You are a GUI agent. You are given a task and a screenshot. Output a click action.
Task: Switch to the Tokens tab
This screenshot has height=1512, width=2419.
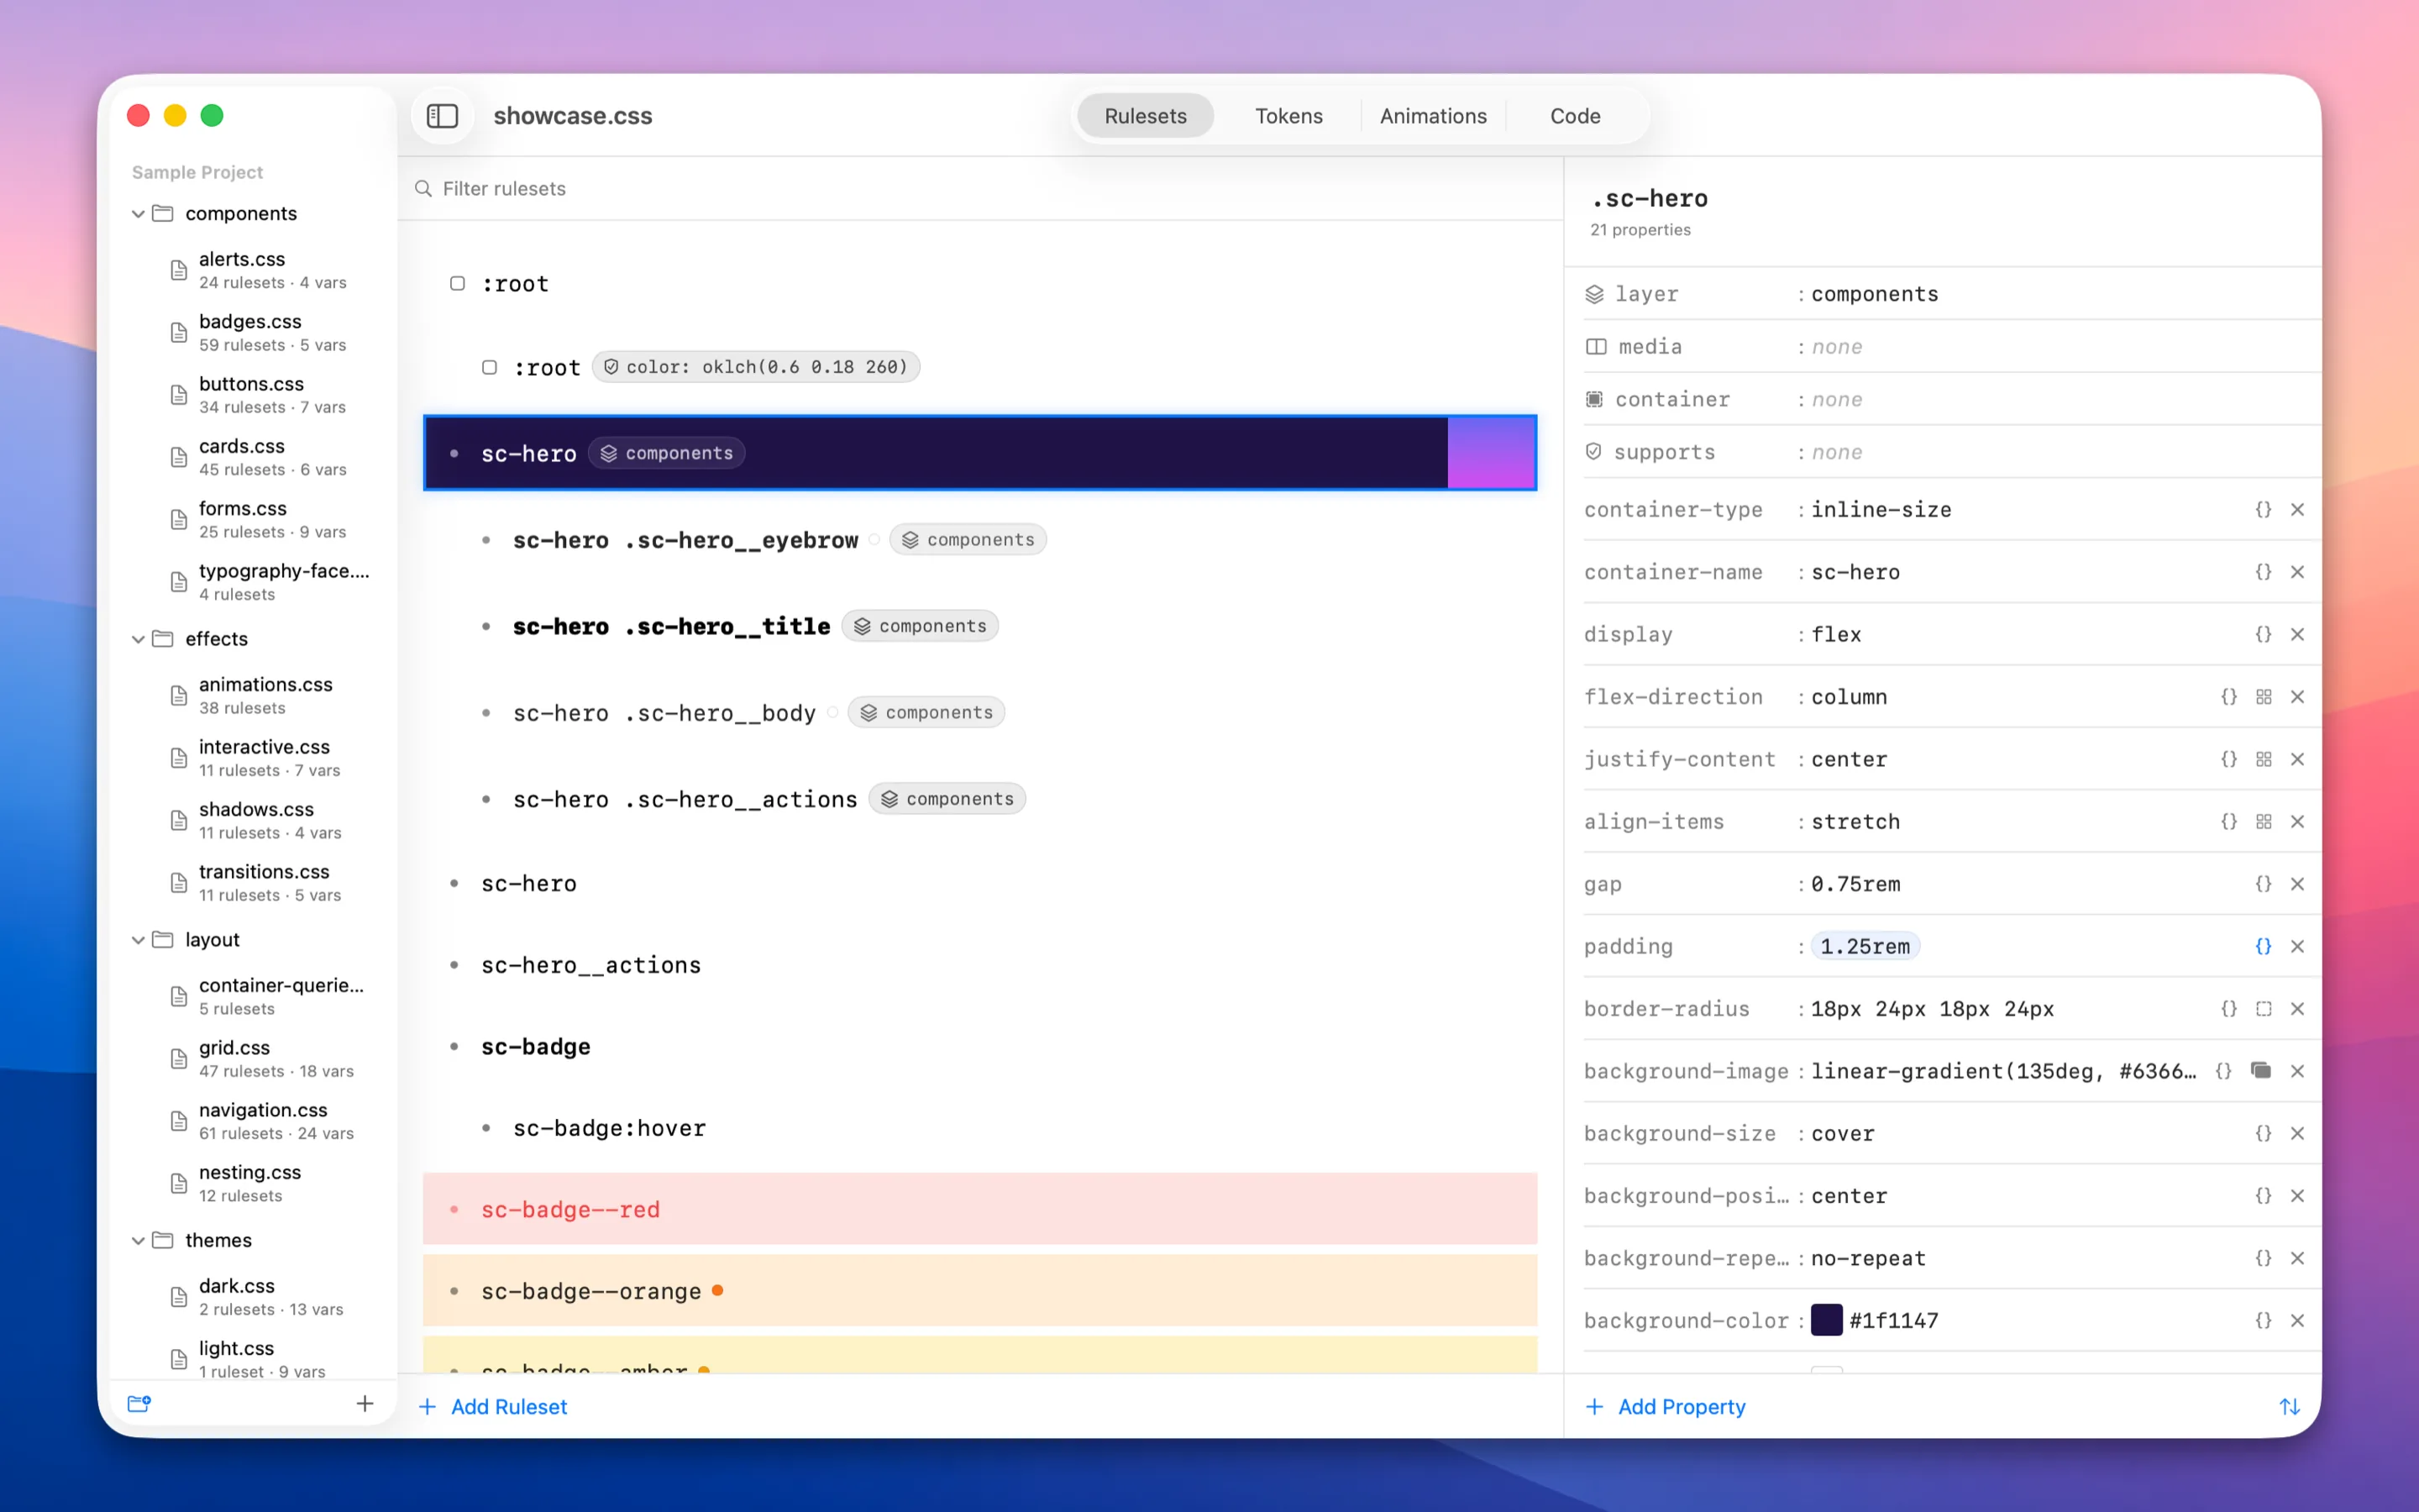point(1288,116)
